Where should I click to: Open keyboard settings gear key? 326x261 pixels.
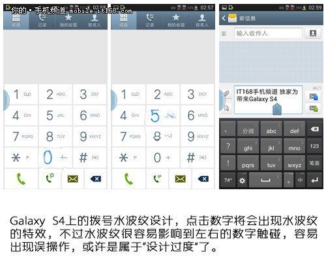pos(242,180)
